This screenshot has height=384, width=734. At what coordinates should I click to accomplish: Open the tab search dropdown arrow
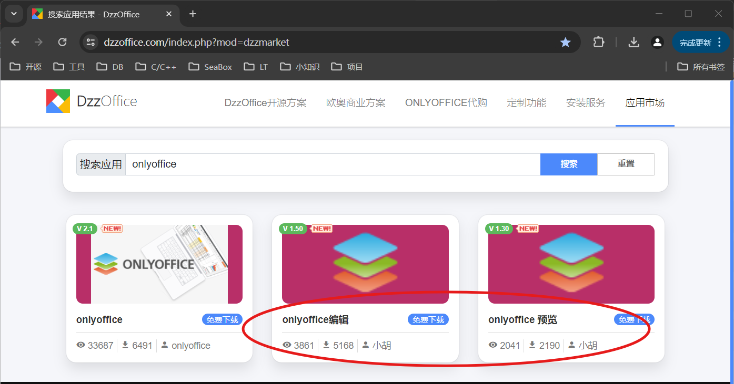tap(14, 14)
